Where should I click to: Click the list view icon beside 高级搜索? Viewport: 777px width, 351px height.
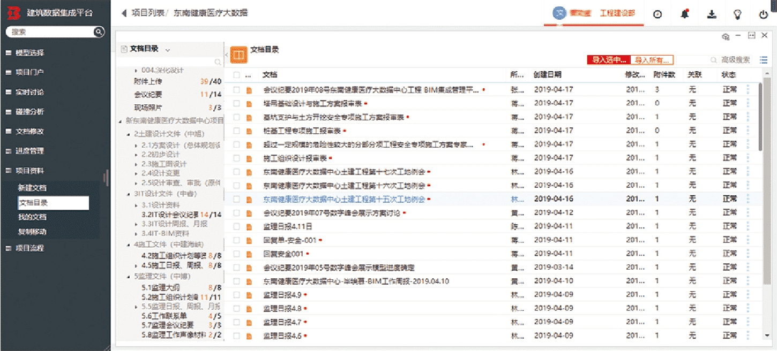coord(764,60)
